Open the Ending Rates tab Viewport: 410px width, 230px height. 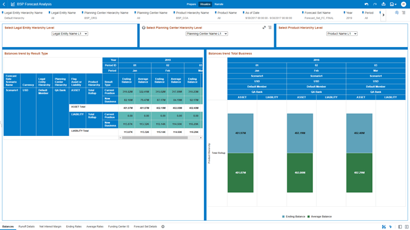tap(74, 227)
